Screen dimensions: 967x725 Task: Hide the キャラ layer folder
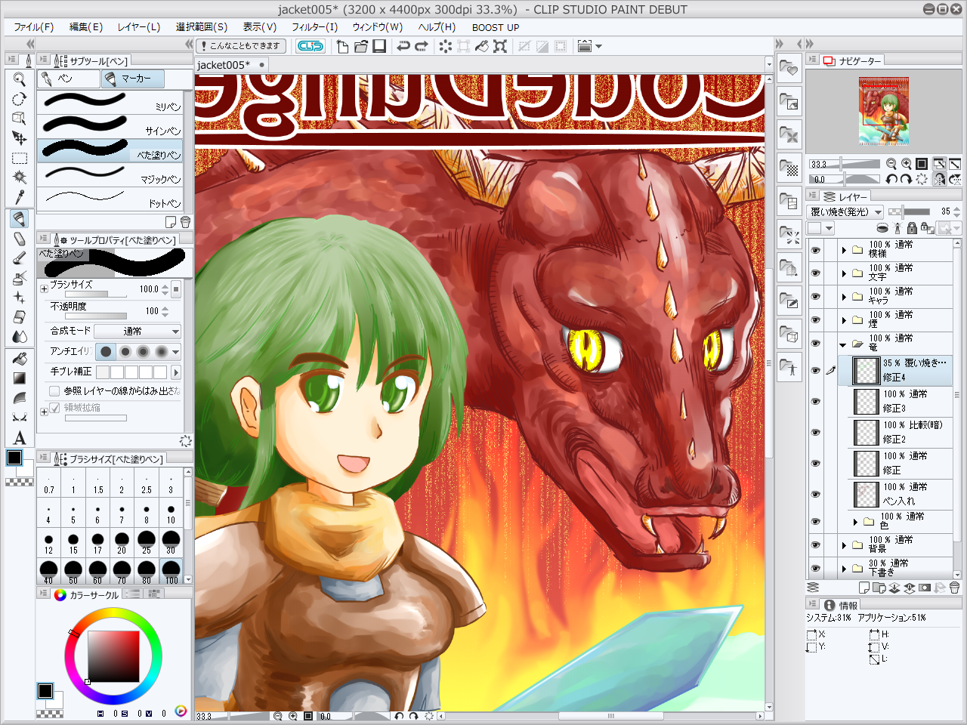pos(815,297)
